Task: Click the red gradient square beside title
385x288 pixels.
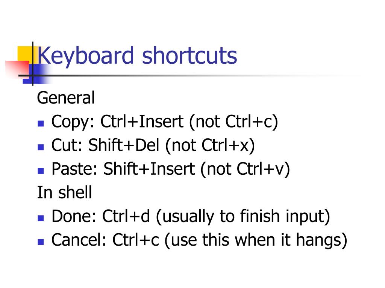Action: tap(17, 70)
